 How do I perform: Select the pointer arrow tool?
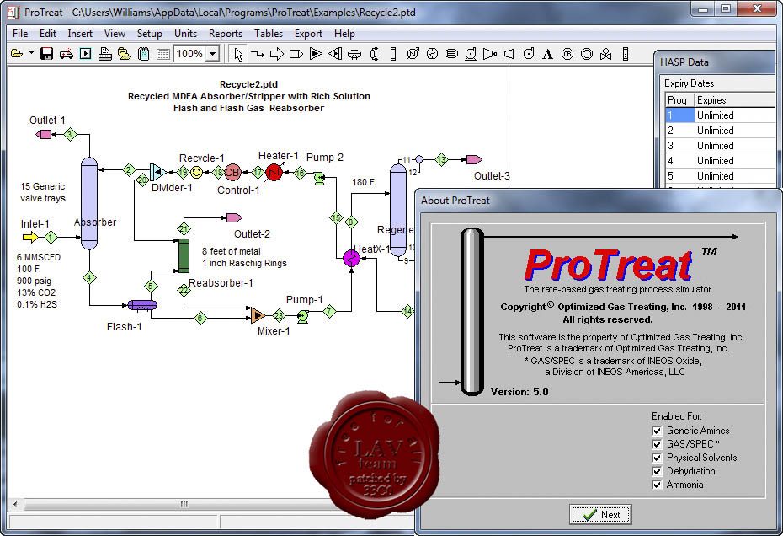238,54
